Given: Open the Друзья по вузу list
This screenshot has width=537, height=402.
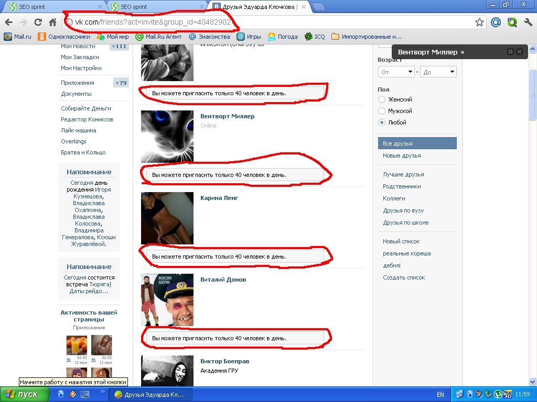Looking at the screenshot, I should [x=403, y=210].
